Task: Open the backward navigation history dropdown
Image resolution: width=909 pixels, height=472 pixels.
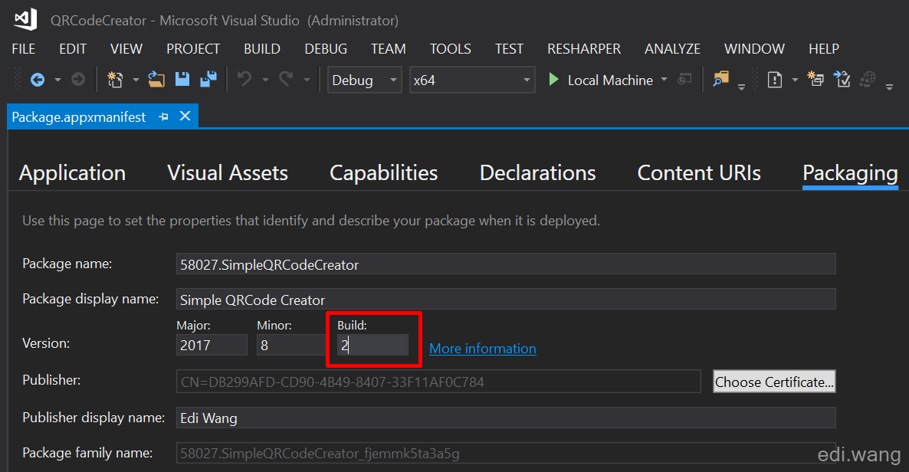Action: coord(57,80)
